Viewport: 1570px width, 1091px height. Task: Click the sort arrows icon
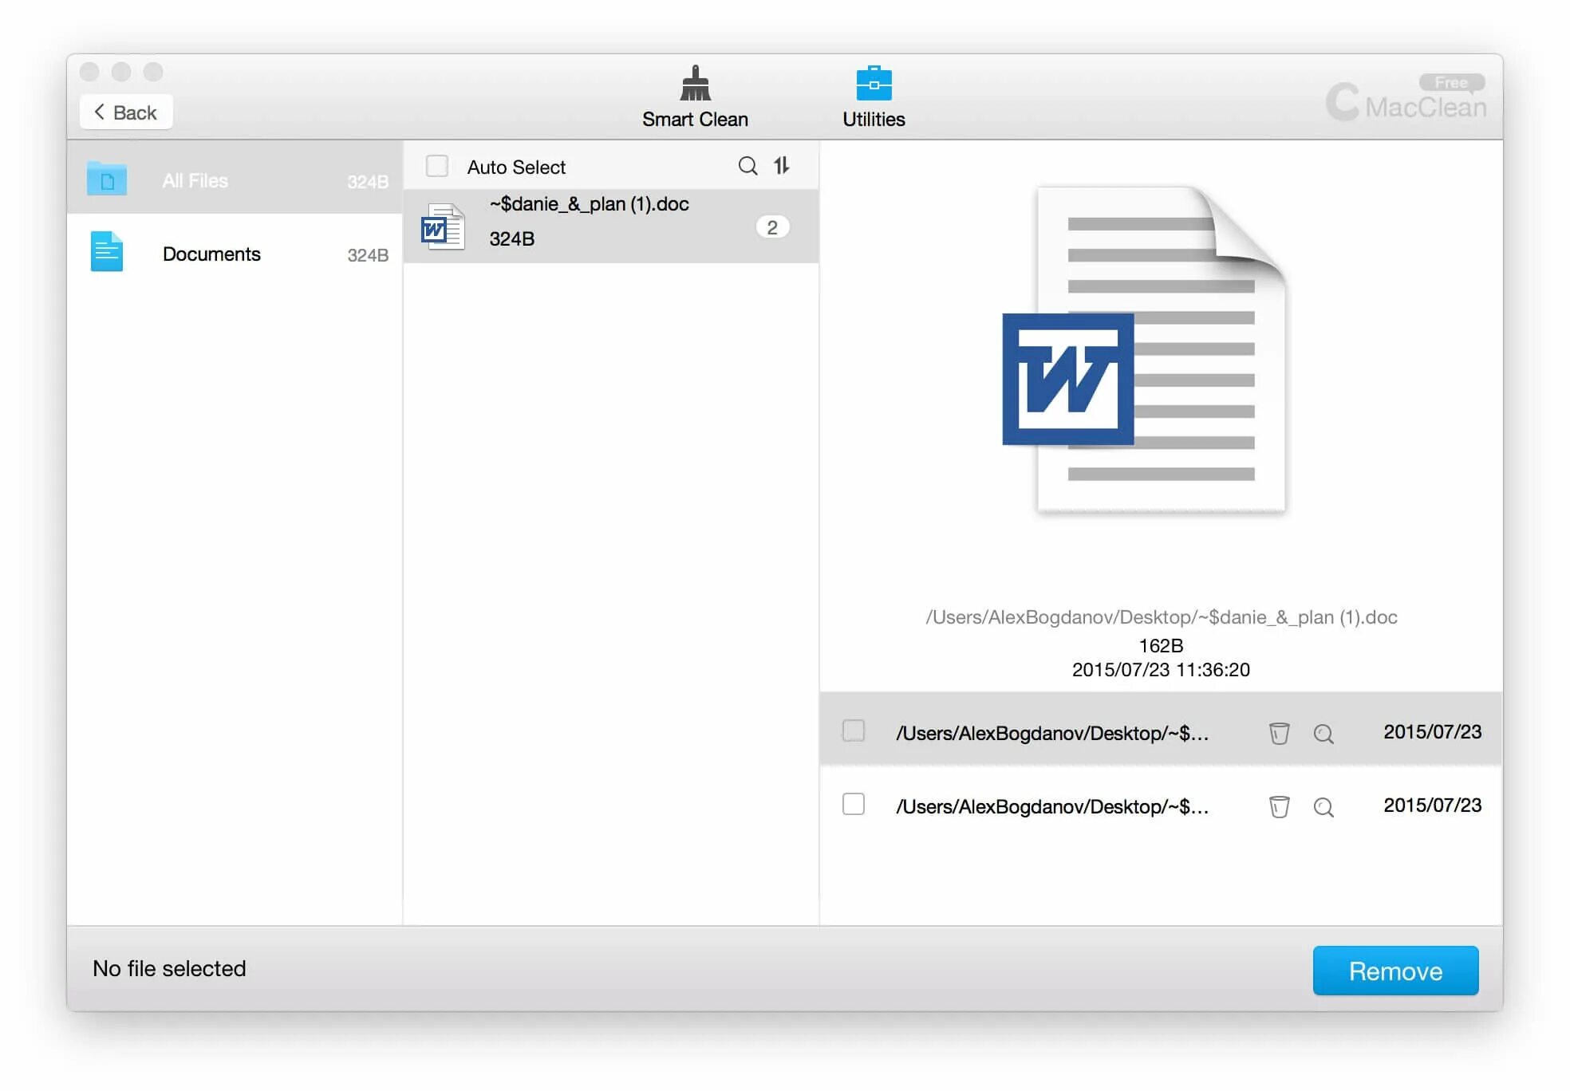pos(782,166)
